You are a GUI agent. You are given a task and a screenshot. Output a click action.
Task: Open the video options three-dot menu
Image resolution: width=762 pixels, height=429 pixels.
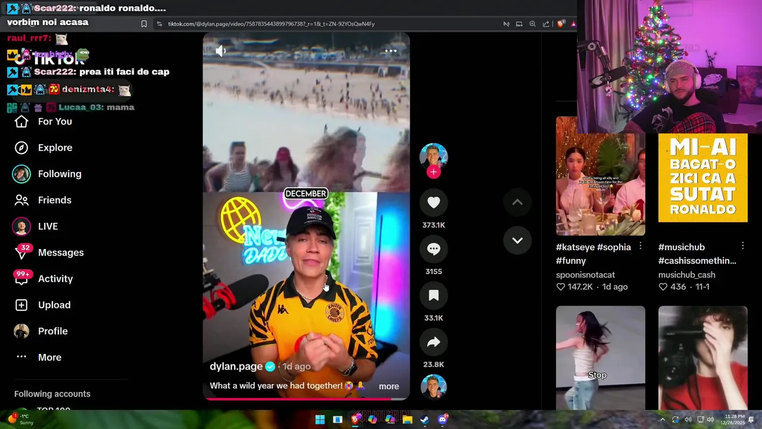point(391,51)
